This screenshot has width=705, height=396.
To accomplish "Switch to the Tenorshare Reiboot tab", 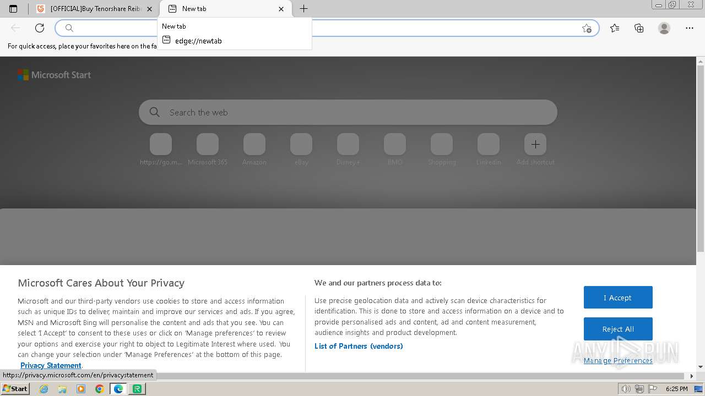I will point(94,9).
